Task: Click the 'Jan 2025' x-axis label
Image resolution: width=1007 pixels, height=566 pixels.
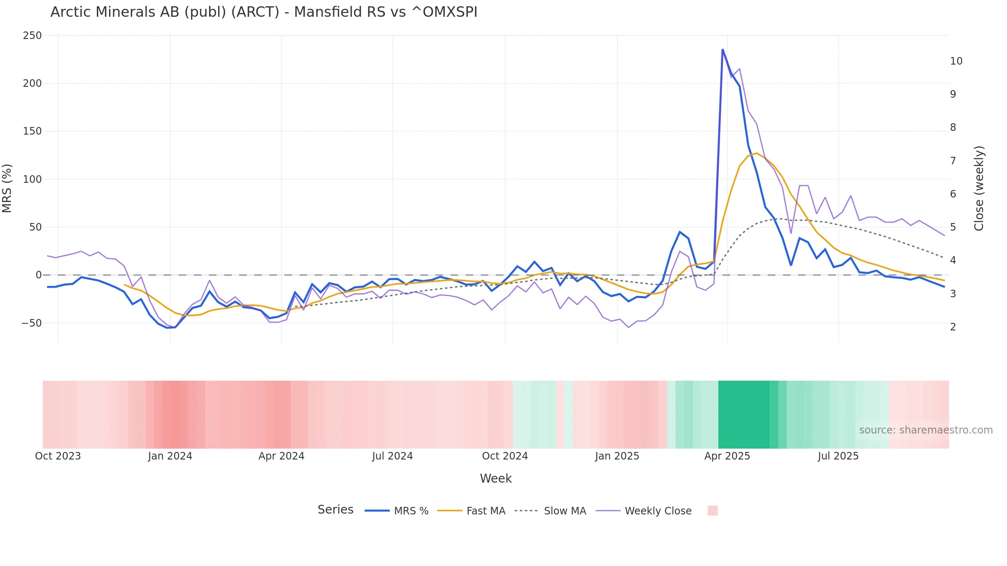Action: click(617, 456)
